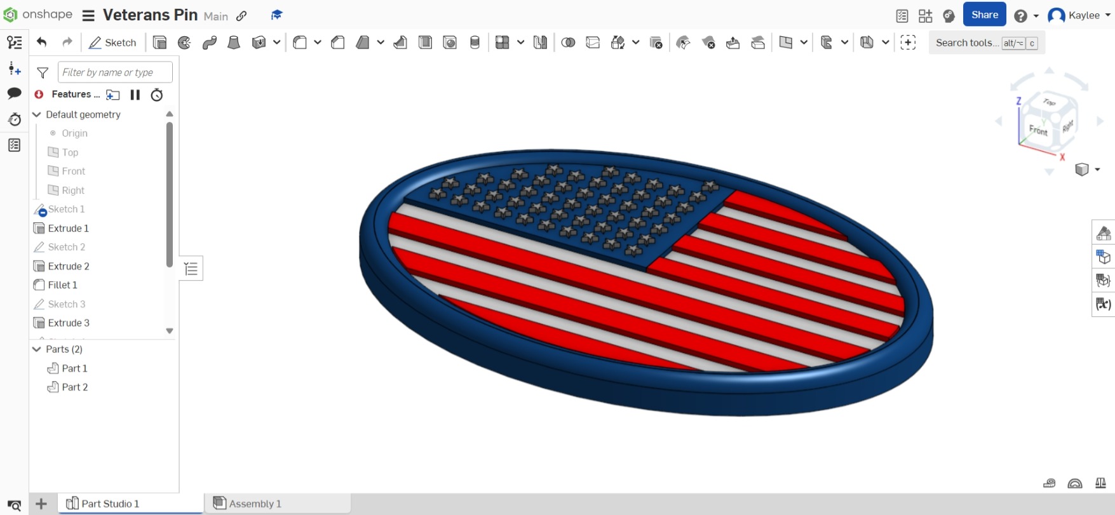
Task: Click the Filter by name or type field
Action: [115, 72]
